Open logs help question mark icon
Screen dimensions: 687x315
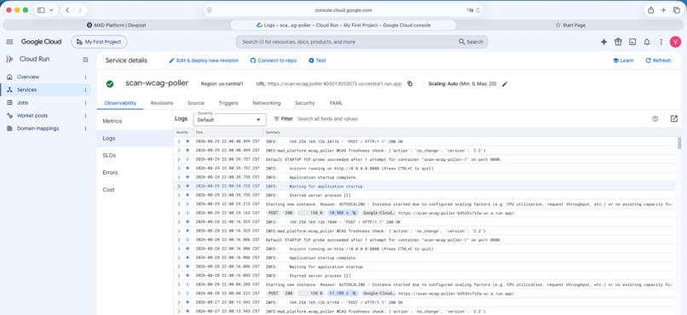click(655, 118)
